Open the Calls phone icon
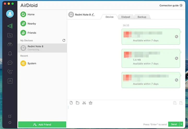Image resolution: width=188 pixels, height=129 pixels. pos(10,72)
